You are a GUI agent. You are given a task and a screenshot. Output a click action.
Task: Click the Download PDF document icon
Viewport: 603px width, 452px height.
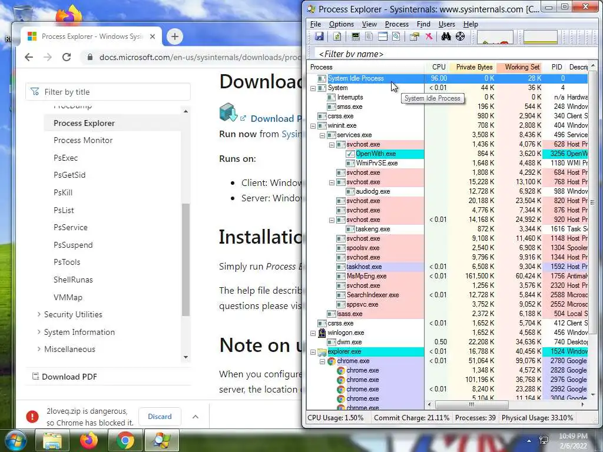pyautogui.click(x=35, y=376)
